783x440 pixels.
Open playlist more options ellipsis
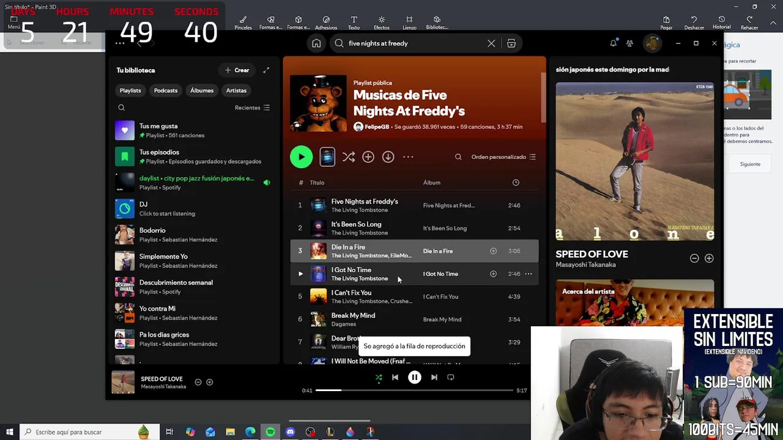point(408,157)
